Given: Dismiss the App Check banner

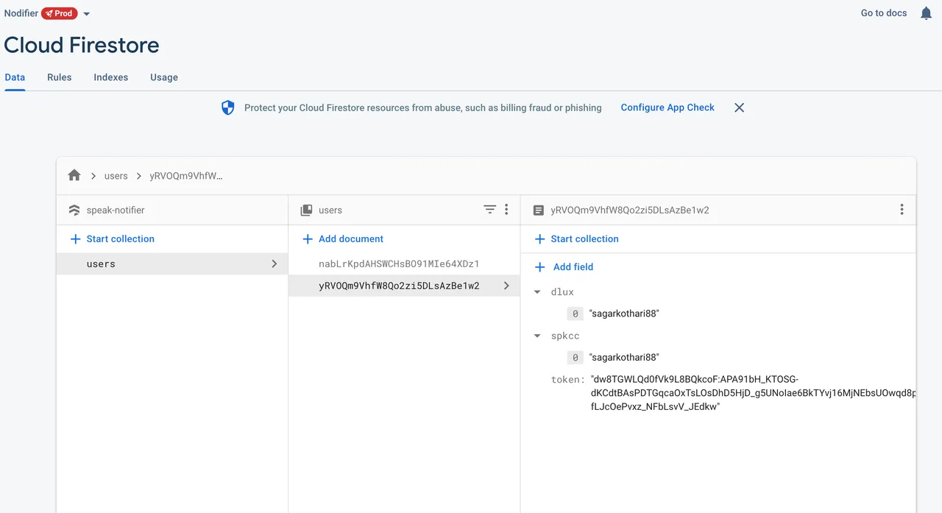Looking at the screenshot, I should 740,107.
